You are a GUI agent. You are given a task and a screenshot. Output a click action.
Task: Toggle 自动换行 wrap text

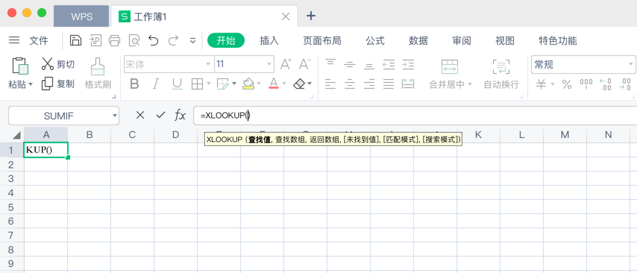coord(501,73)
